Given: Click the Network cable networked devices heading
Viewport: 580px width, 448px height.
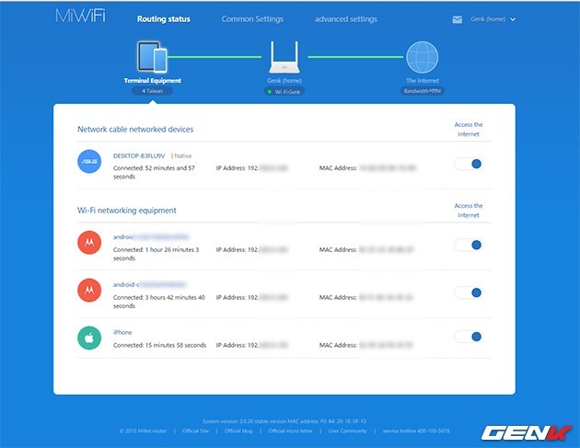Looking at the screenshot, I should (135, 130).
